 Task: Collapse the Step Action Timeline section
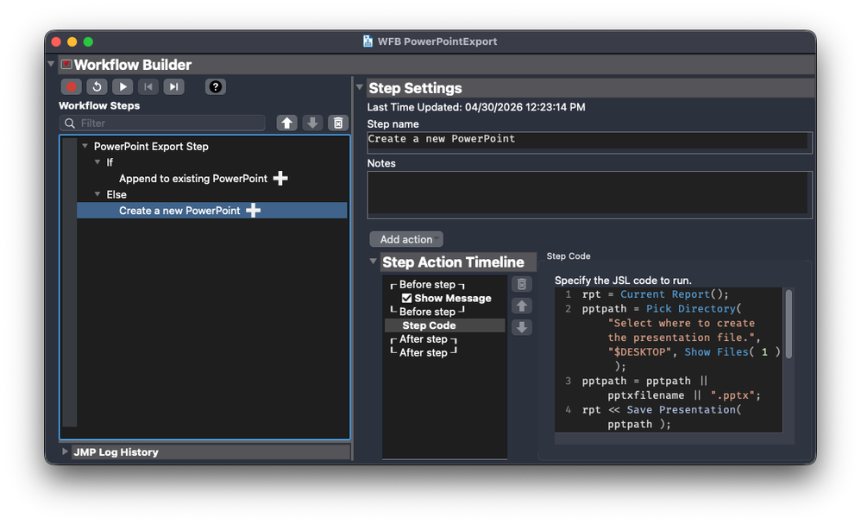374,261
